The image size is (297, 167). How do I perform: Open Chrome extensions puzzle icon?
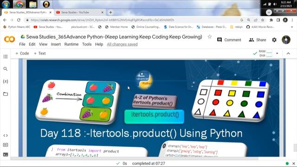pos(271,20)
